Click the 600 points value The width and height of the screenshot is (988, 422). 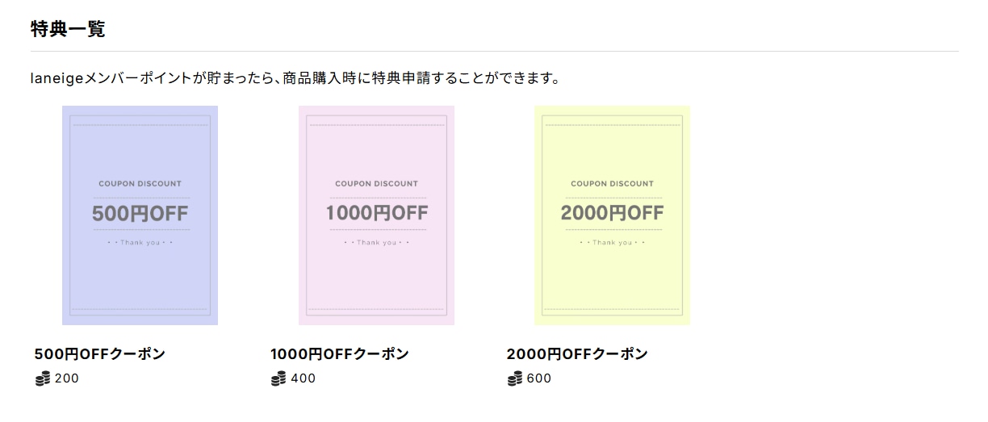[539, 378]
